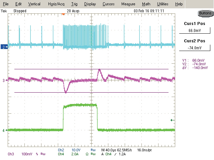The width and height of the screenshot is (214, 160).
Task: Click the orange trigger position marker
Action: pos(63,14)
